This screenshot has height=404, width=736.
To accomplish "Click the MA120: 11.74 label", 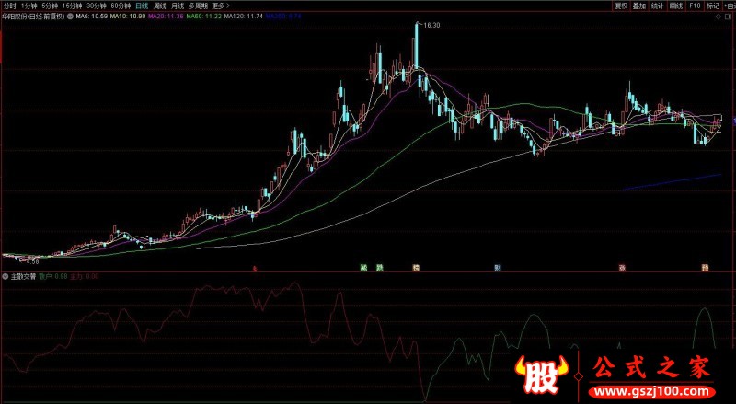I will (243, 17).
